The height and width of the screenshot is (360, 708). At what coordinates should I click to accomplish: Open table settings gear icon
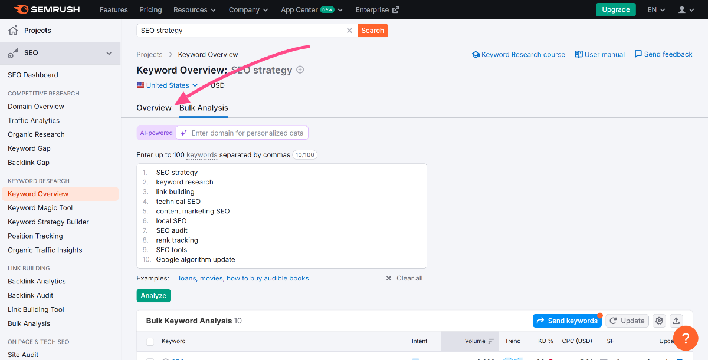[660, 321]
